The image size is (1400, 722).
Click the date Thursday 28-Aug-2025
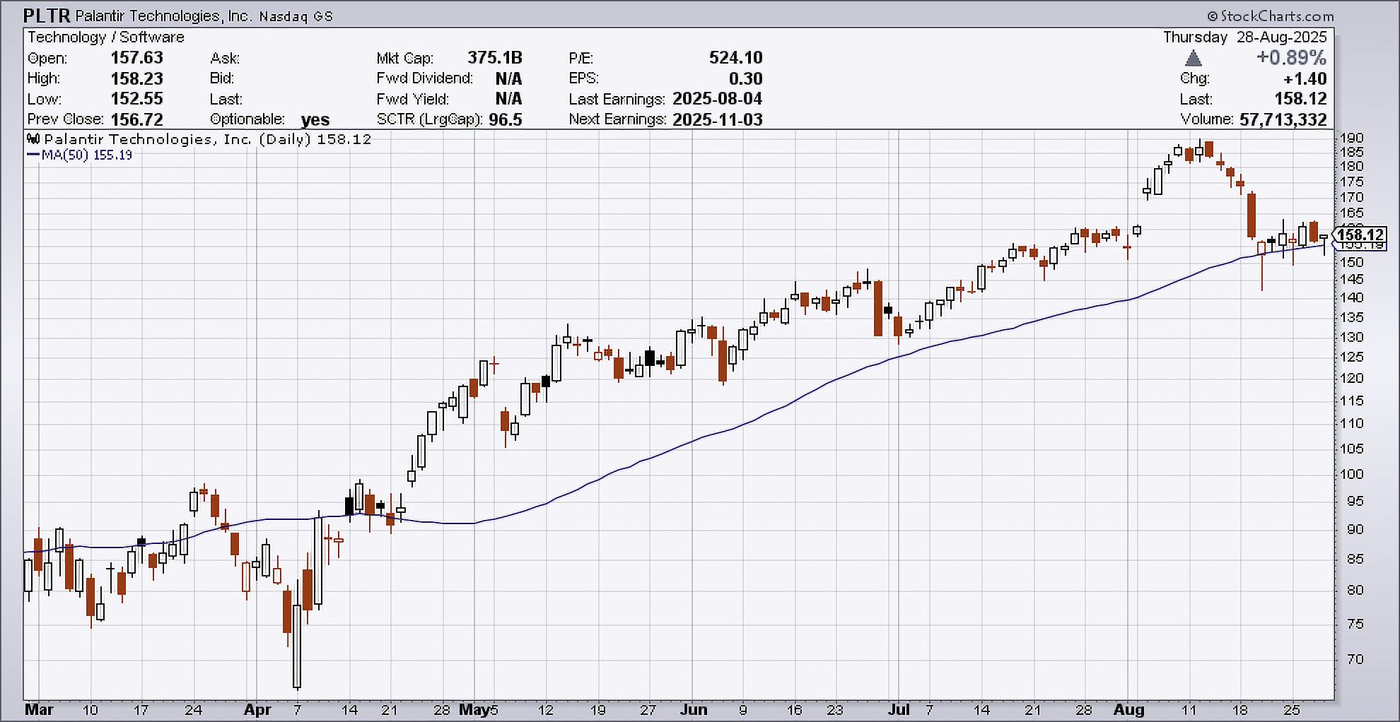pyautogui.click(x=1245, y=37)
